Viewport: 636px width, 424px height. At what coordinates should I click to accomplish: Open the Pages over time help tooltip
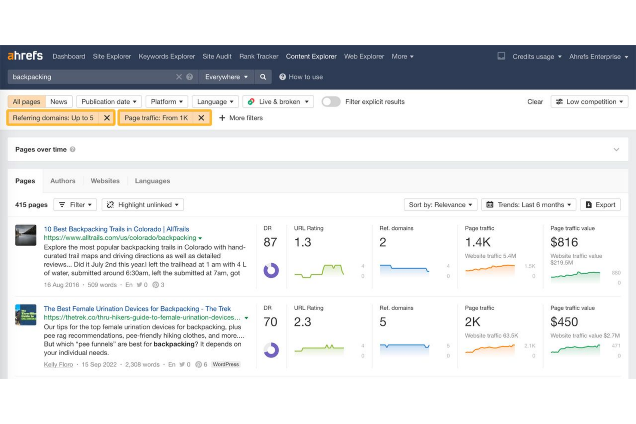click(73, 149)
